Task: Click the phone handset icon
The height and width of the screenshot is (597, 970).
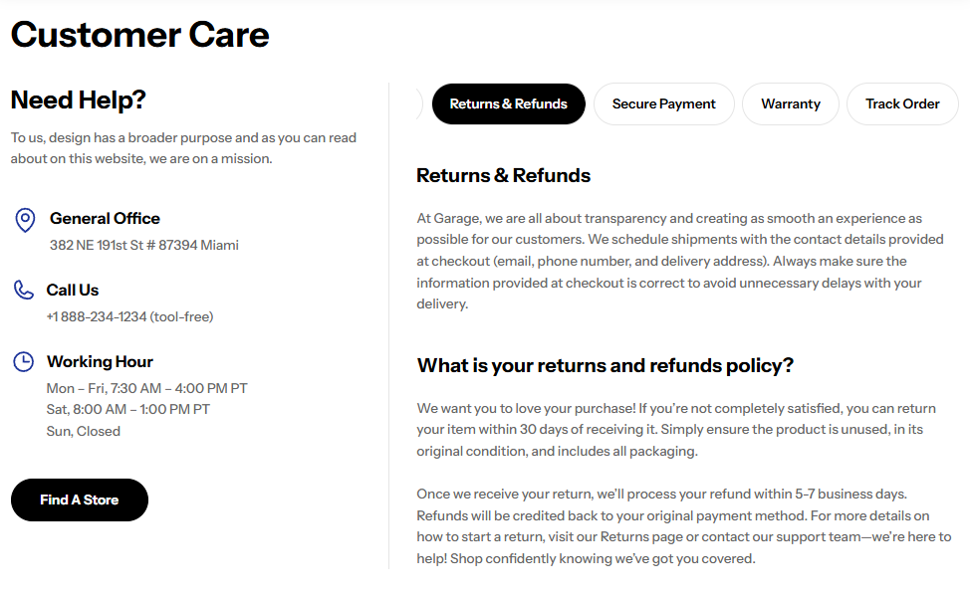Action: pos(24,290)
